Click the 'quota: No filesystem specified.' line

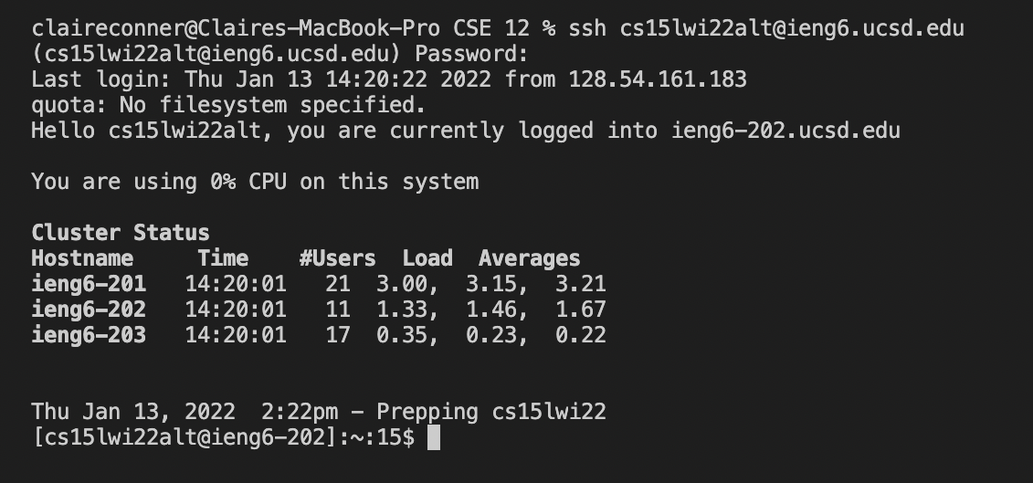[x=228, y=105]
